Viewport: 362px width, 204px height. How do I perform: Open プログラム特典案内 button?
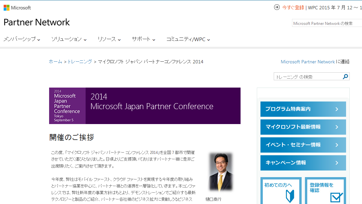pyautogui.click(x=303, y=109)
